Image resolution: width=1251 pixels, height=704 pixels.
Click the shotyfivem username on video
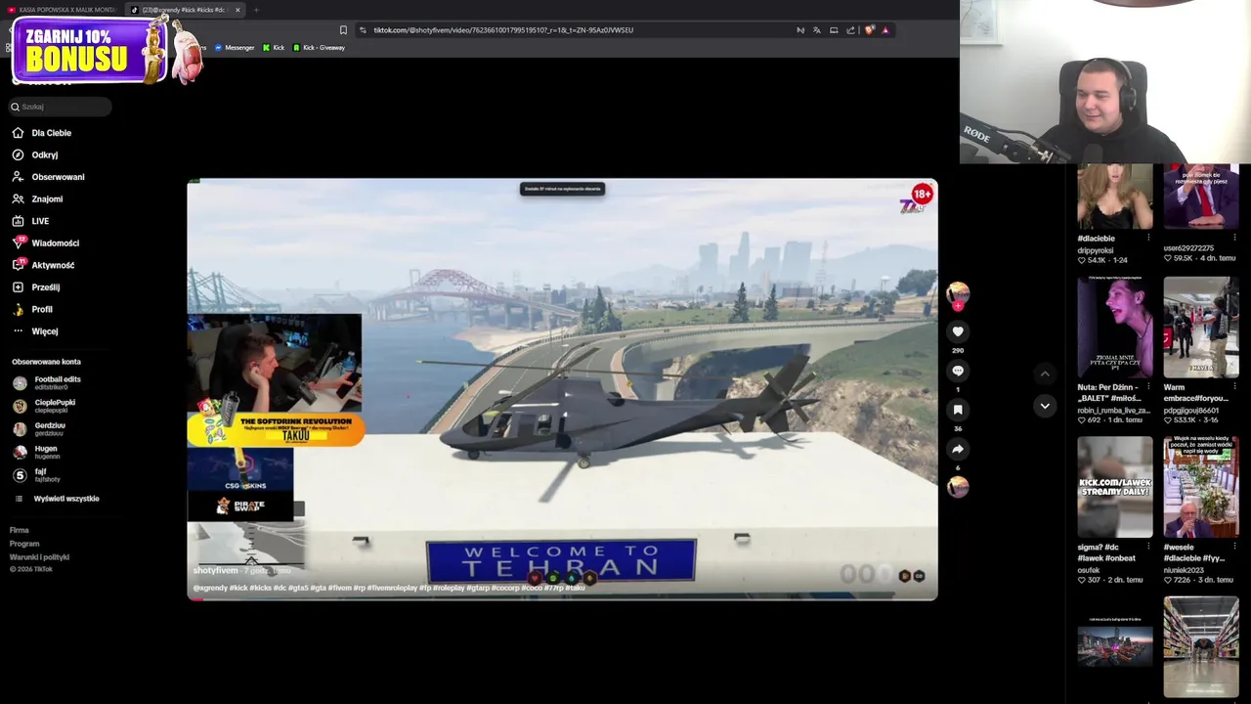215,570
